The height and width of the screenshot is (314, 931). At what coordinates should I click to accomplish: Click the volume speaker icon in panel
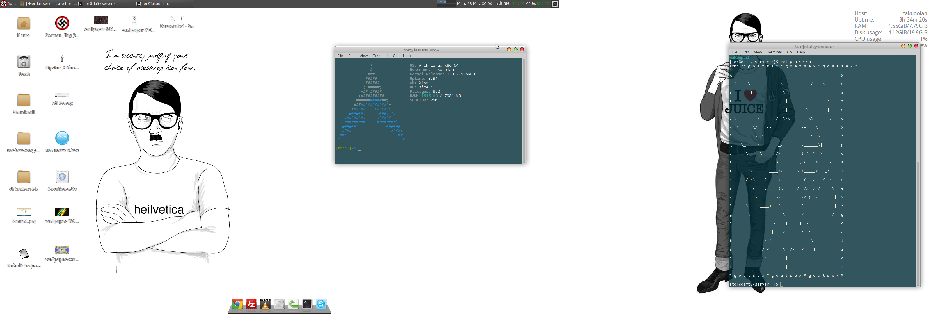[x=499, y=3]
